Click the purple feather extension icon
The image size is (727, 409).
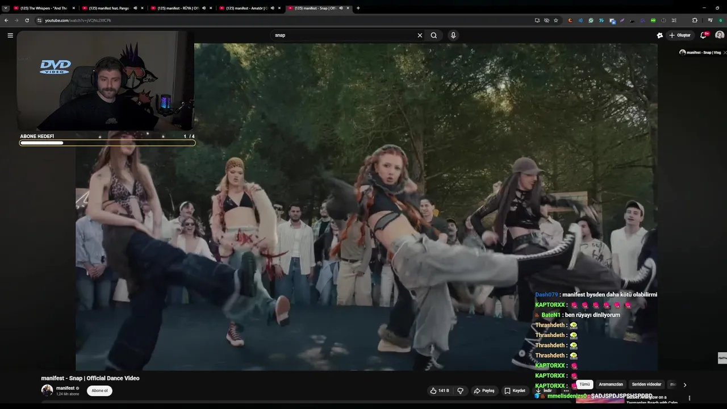click(622, 20)
